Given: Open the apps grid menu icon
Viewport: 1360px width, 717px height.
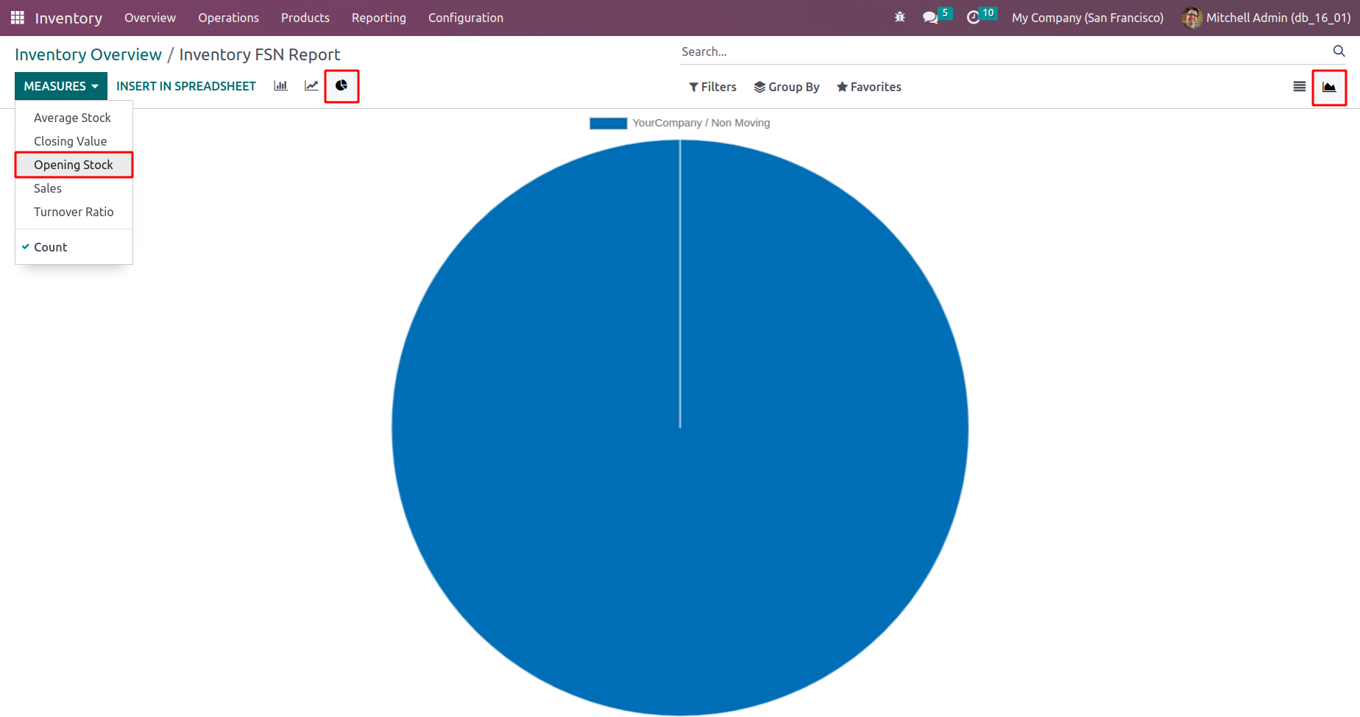Looking at the screenshot, I should (x=18, y=18).
